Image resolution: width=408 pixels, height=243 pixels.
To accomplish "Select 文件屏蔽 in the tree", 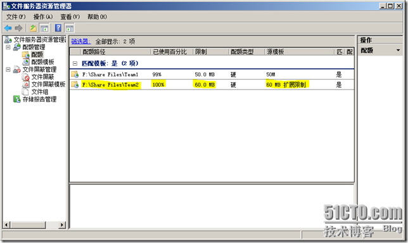I will 42,77.
